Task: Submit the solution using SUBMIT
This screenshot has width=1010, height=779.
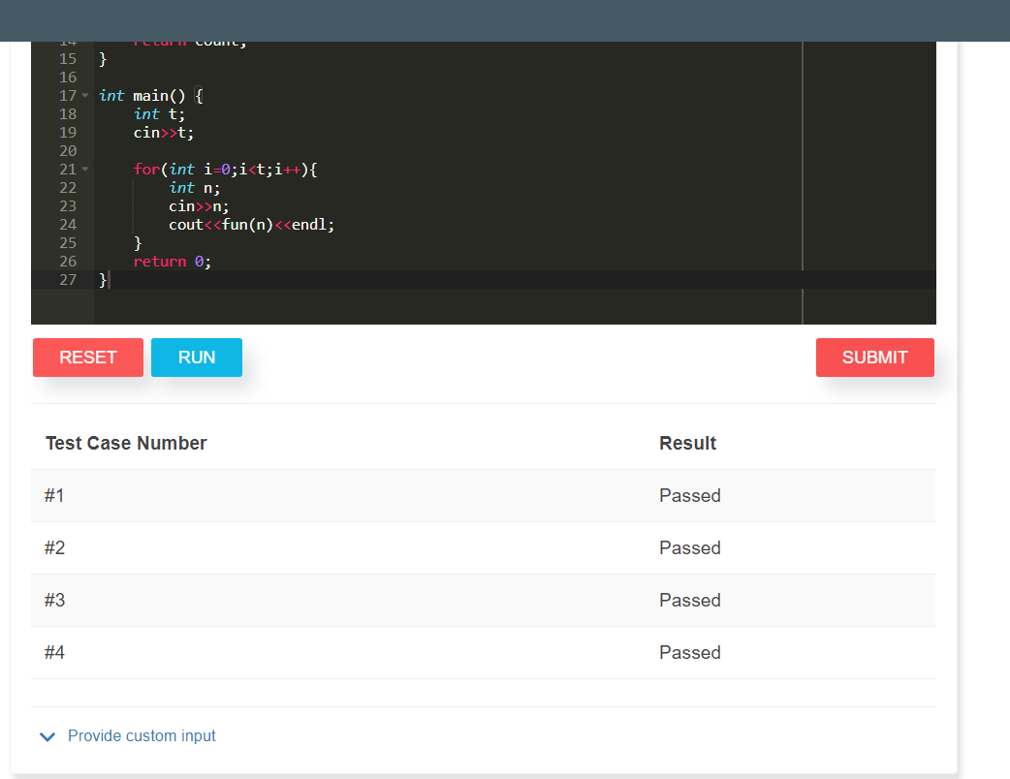Action: (x=874, y=358)
